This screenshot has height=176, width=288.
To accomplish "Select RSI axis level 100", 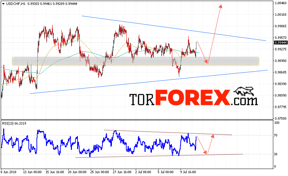I will (277, 123).
